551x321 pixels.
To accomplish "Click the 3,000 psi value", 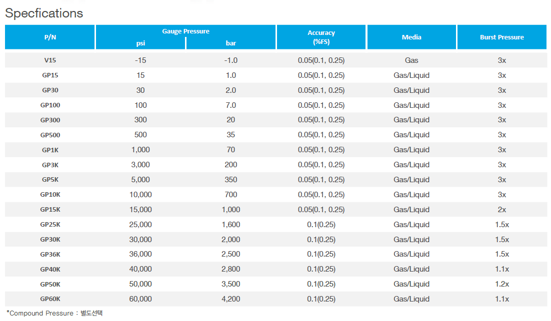I will [x=140, y=165].
